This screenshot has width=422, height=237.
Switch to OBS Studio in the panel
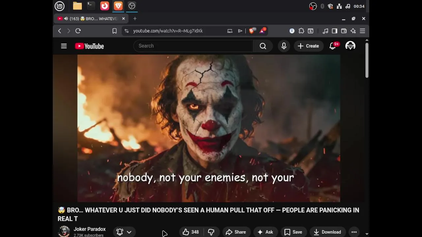point(132,6)
